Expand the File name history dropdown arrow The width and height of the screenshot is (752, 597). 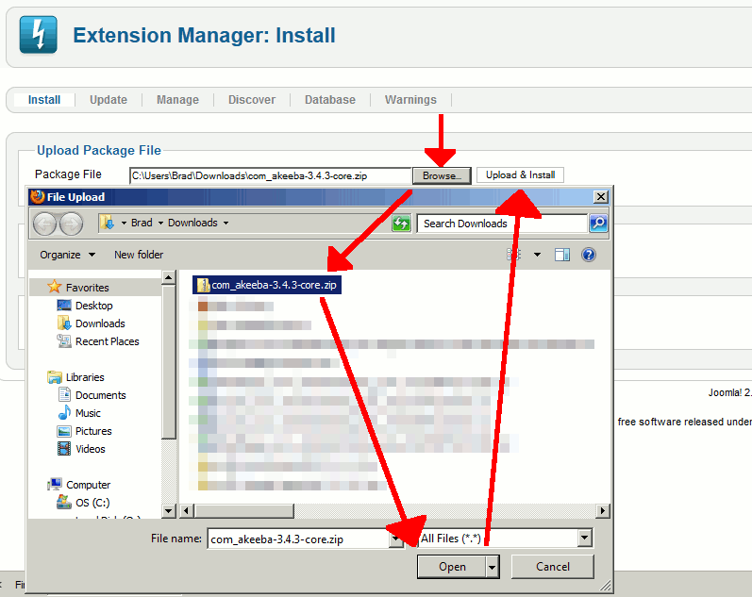tap(395, 539)
